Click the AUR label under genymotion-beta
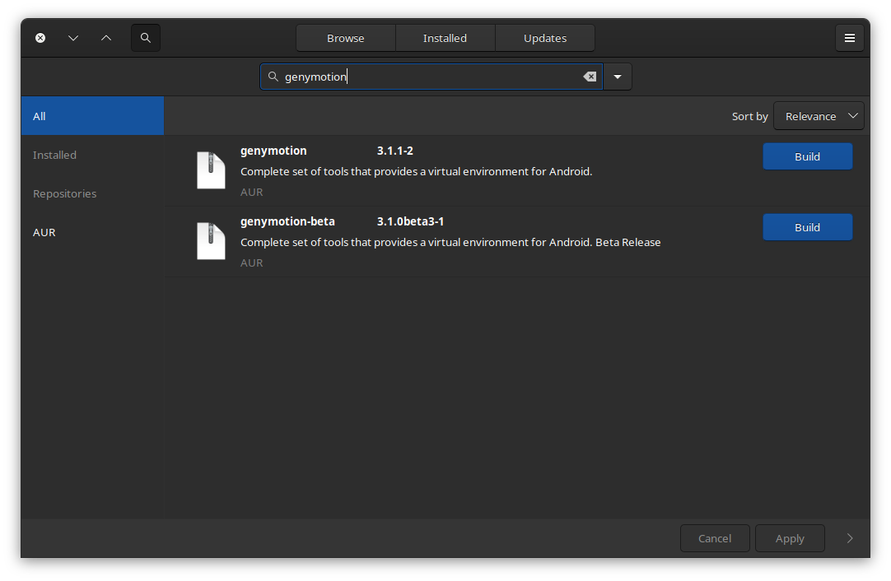 point(251,263)
